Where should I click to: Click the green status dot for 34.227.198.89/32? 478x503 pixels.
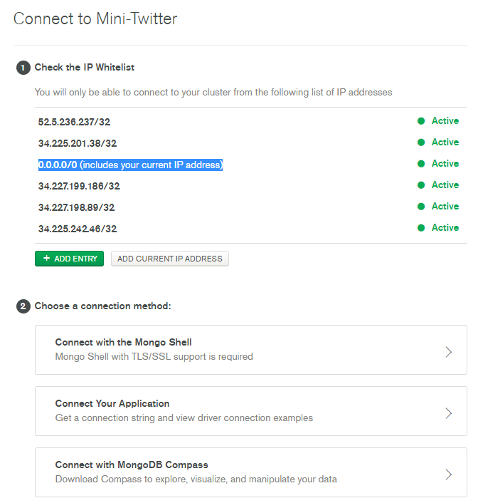[x=421, y=207]
